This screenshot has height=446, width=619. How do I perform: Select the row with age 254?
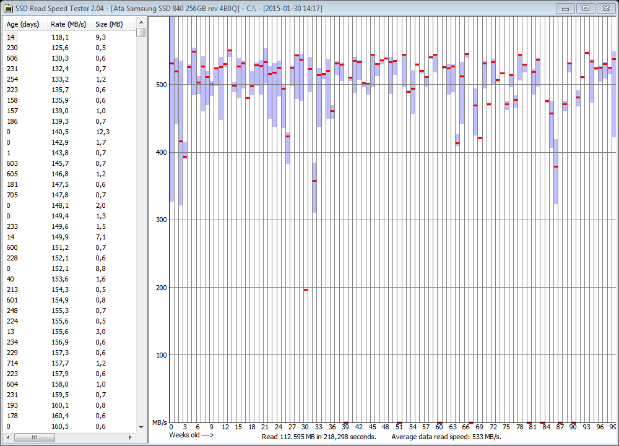[x=69, y=79]
